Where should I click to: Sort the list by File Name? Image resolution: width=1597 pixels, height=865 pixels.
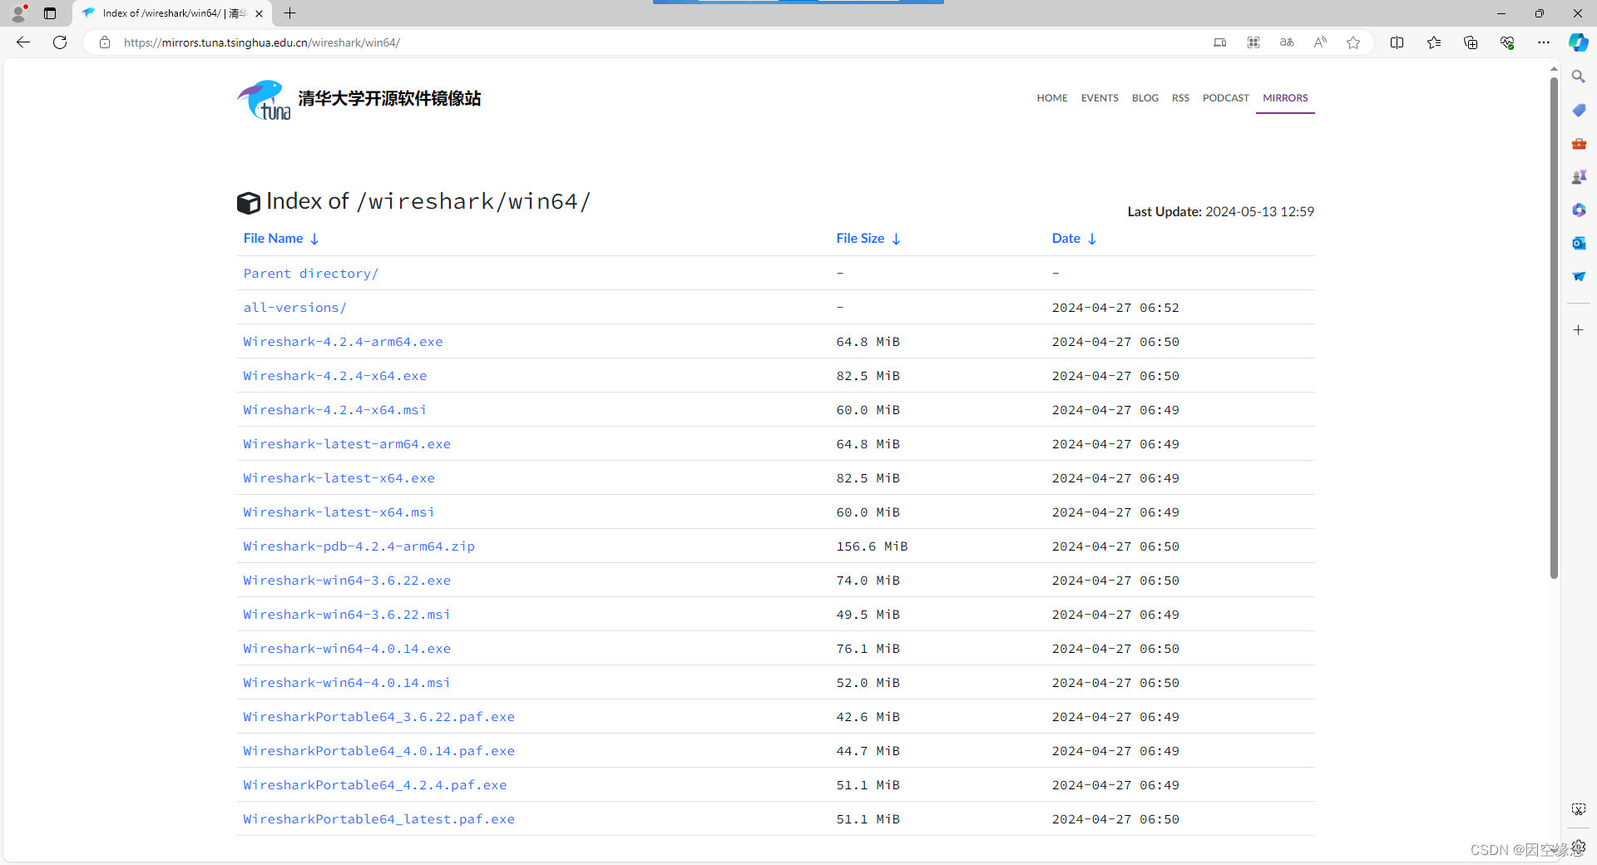(x=281, y=239)
